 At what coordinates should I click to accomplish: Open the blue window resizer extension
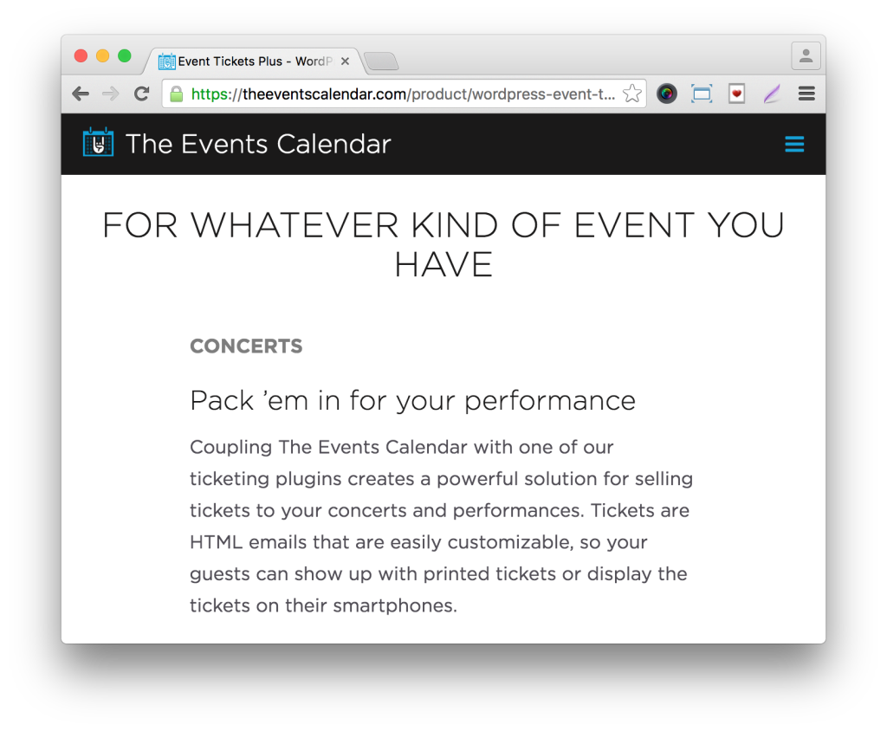tap(702, 93)
